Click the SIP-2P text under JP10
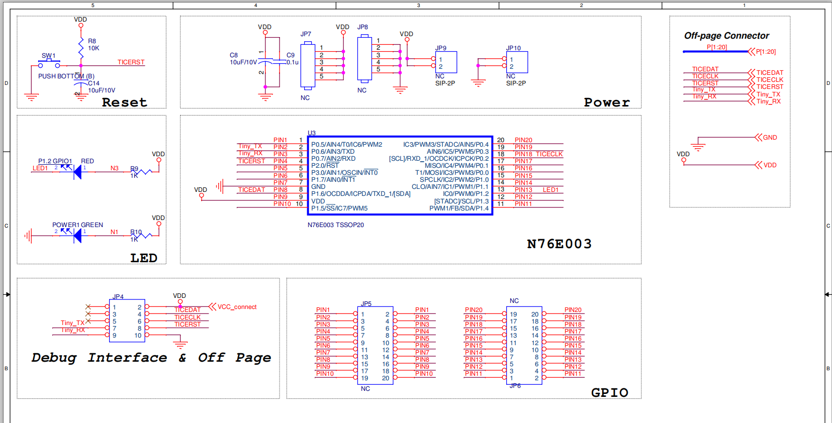832x423 pixels. point(516,83)
